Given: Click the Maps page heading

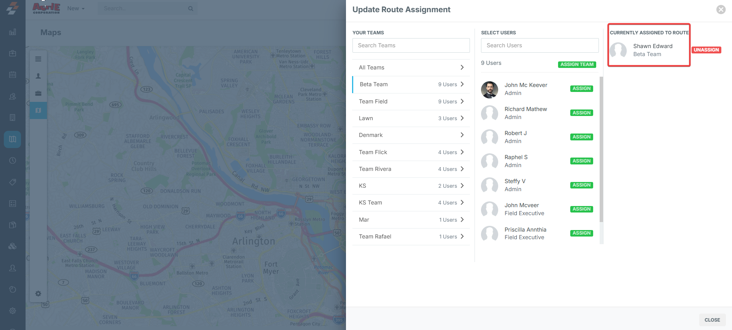Looking at the screenshot, I should [51, 32].
